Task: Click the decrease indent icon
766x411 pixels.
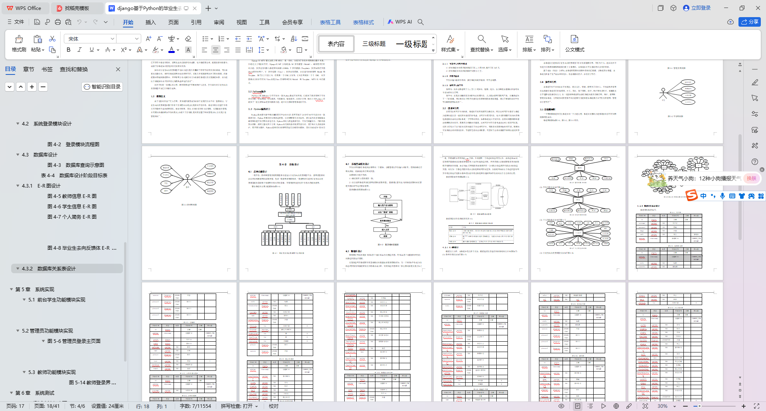Action: (x=238, y=39)
